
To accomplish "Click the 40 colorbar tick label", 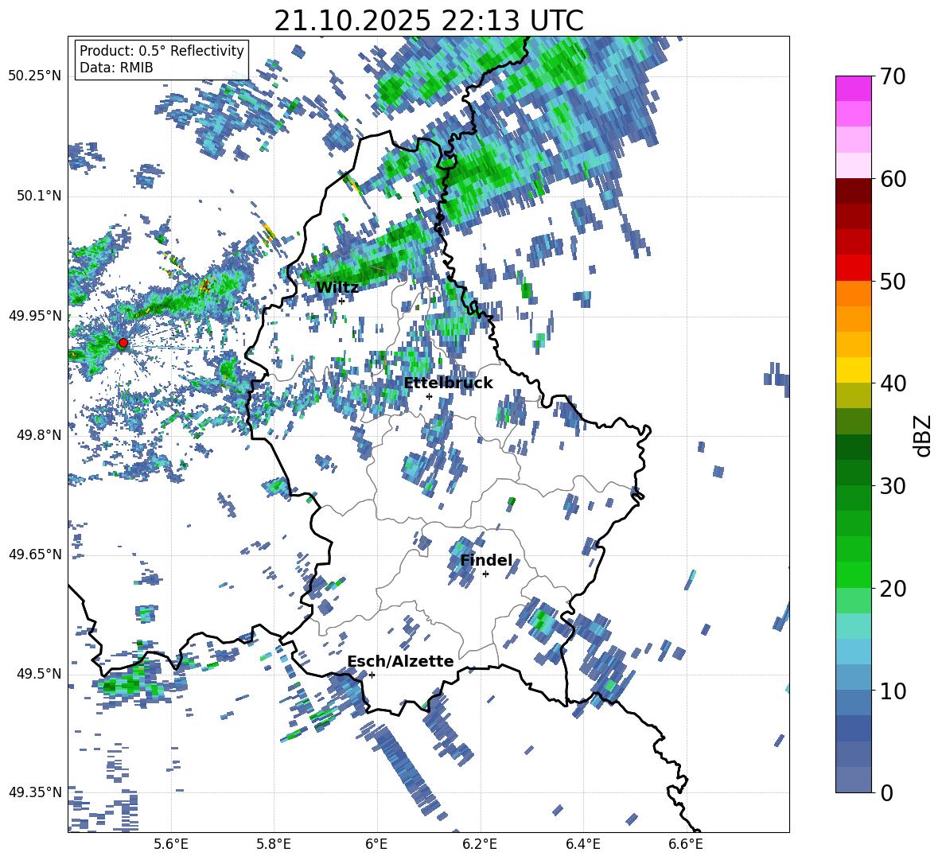I will click(x=893, y=383).
